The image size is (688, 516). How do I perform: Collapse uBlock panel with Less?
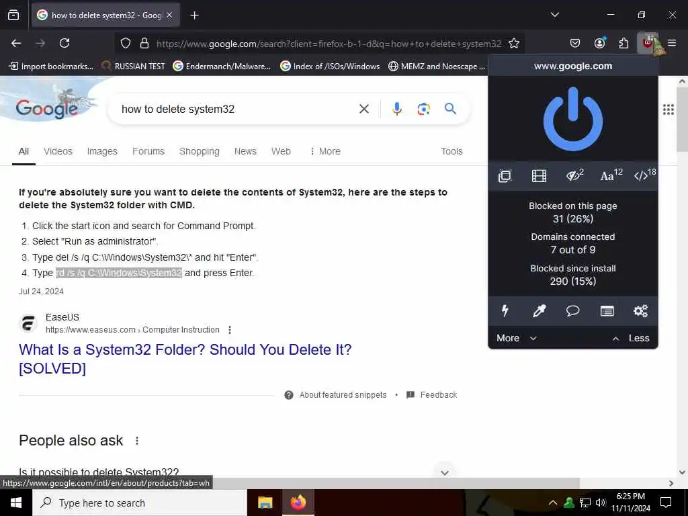(x=630, y=338)
